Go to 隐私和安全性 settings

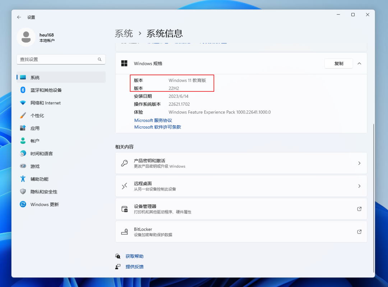click(x=61, y=191)
